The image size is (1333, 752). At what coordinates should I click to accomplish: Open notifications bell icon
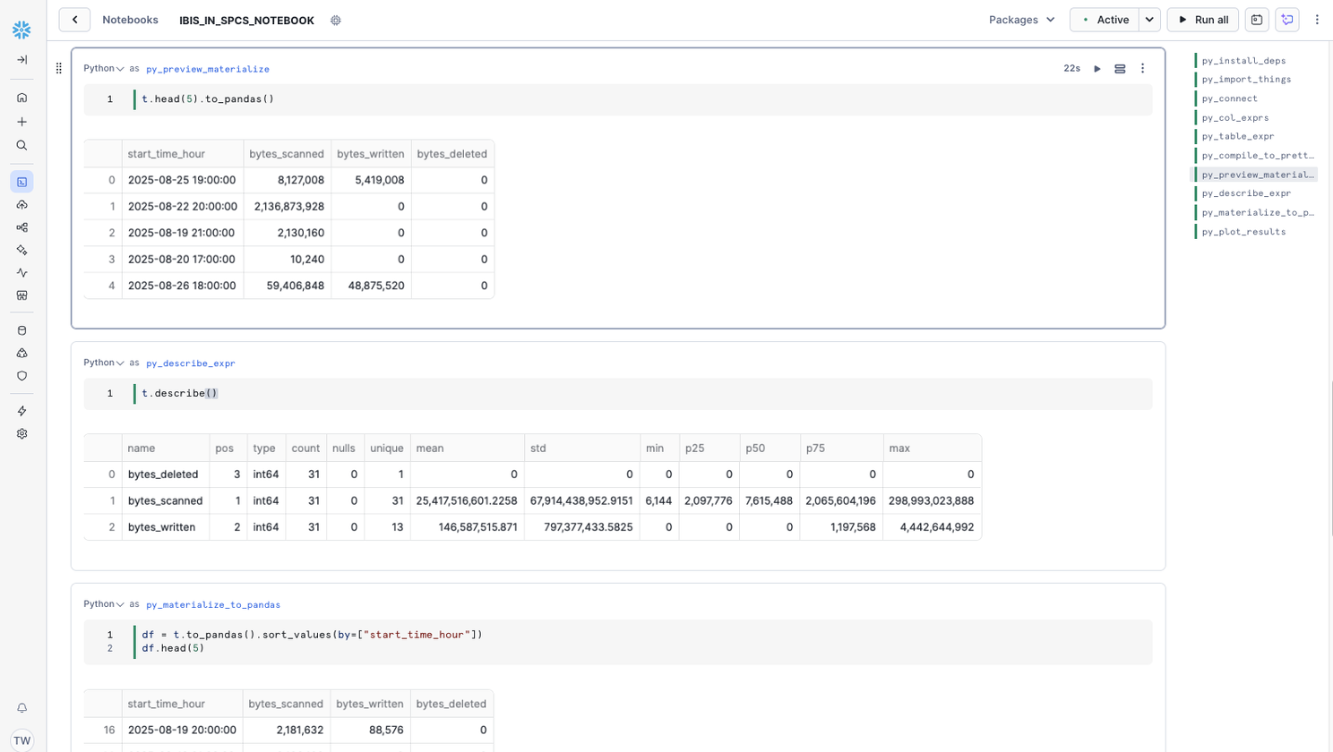(22, 708)
